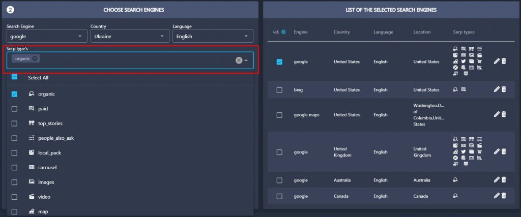Click organic serp icon in bing row
Image resolution: width=521 pixels, height=217 pixels.
[455, 89]
